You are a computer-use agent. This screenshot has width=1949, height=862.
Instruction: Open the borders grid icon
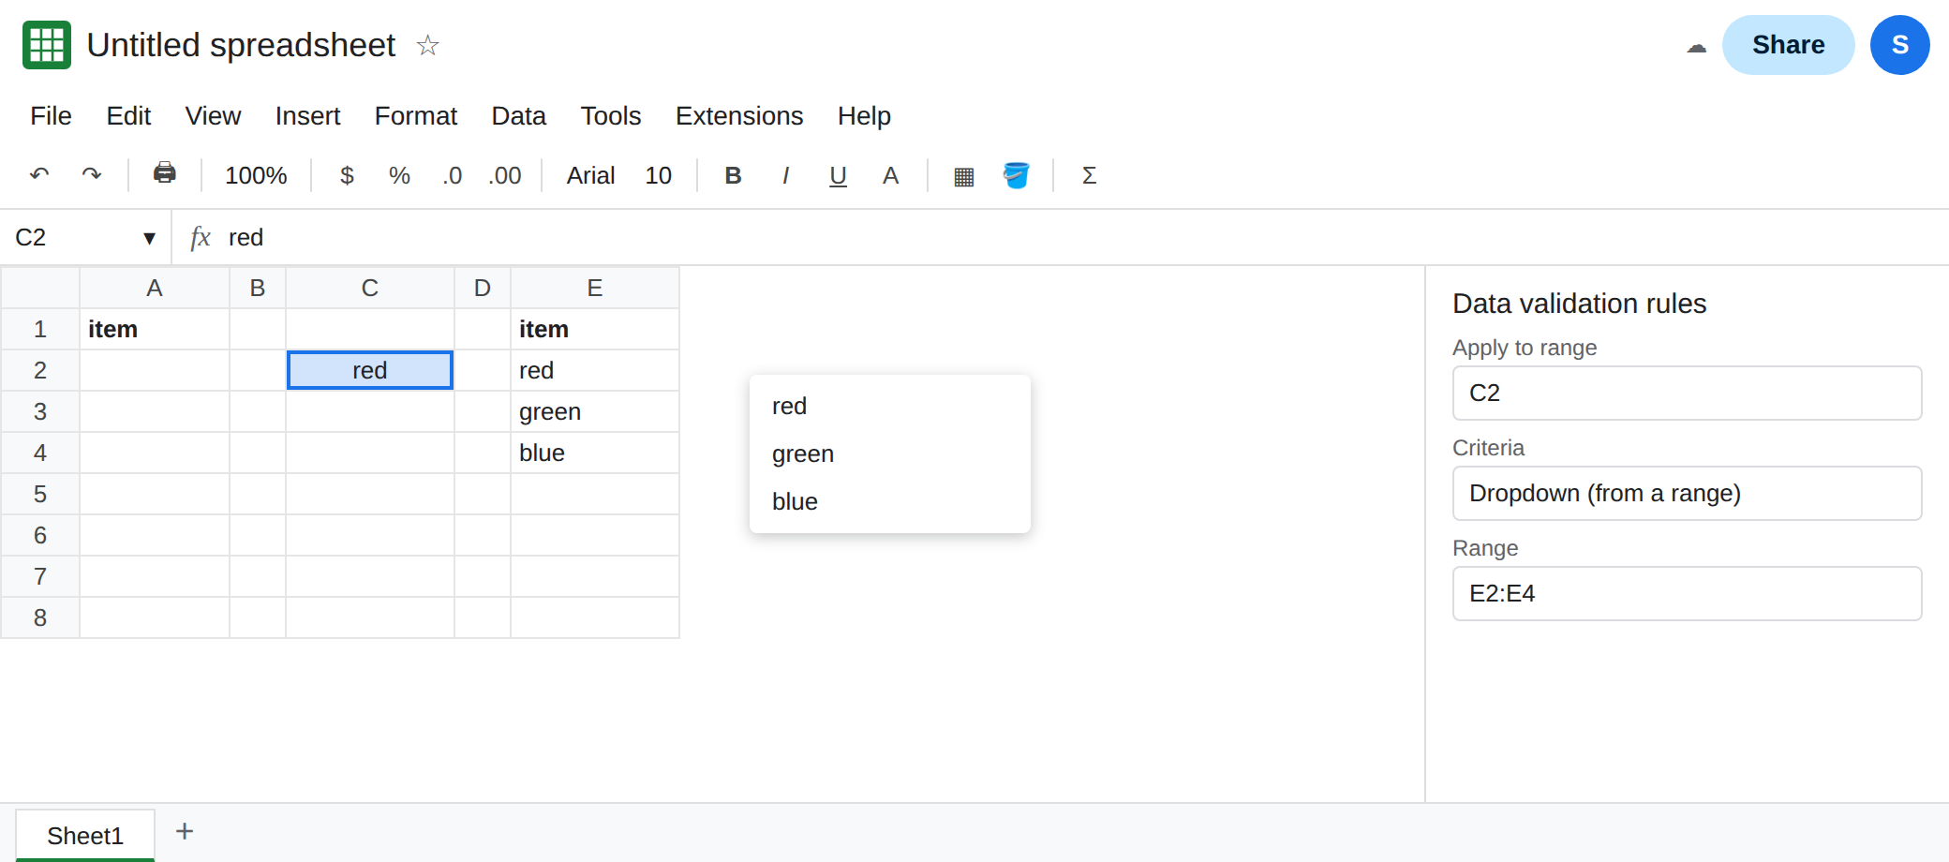964,176
